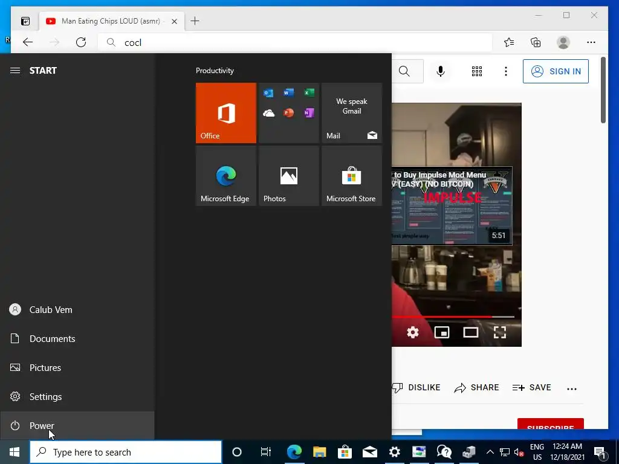This screenshot has width=619, height=464.
Task: Open Task View on taskbar
Action: [x=266, y=452]
